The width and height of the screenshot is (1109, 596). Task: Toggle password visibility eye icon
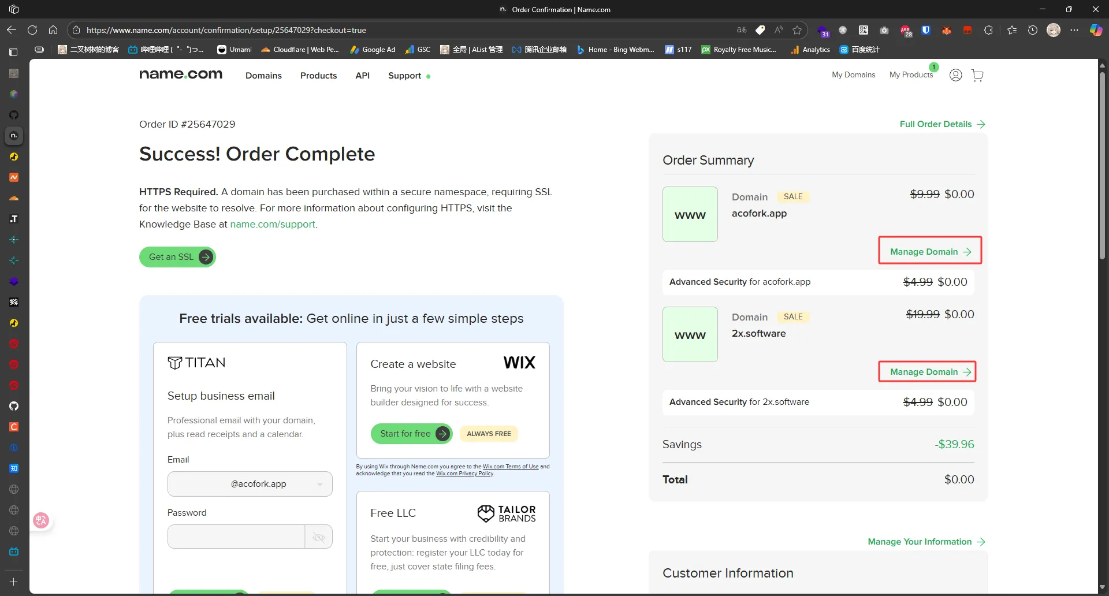coord(318,537)
